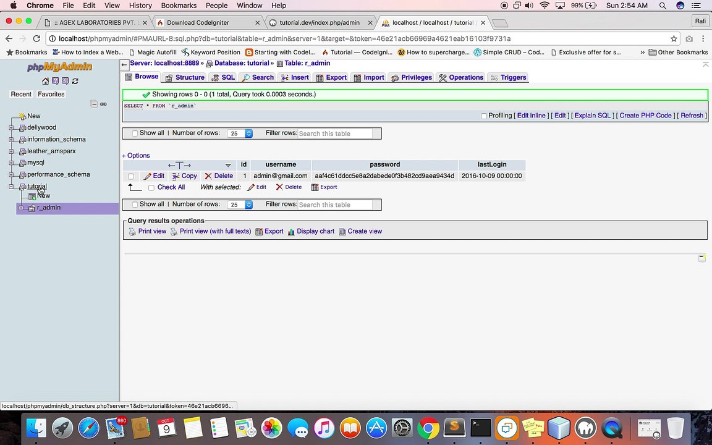Open the bottom Number of rows dropdown
The image size is (712, 445).
click(x=240, y=205)
